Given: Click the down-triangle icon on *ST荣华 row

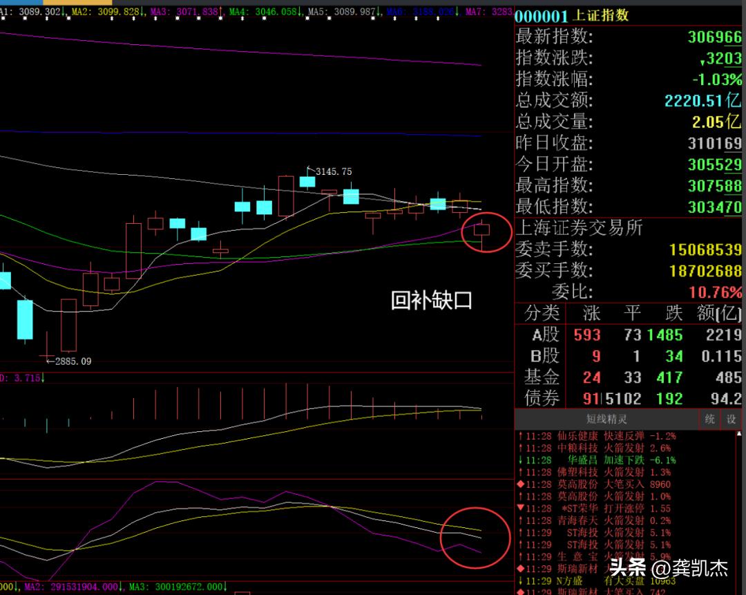Looking at the screenshot, I should click(x=520, y=509).
